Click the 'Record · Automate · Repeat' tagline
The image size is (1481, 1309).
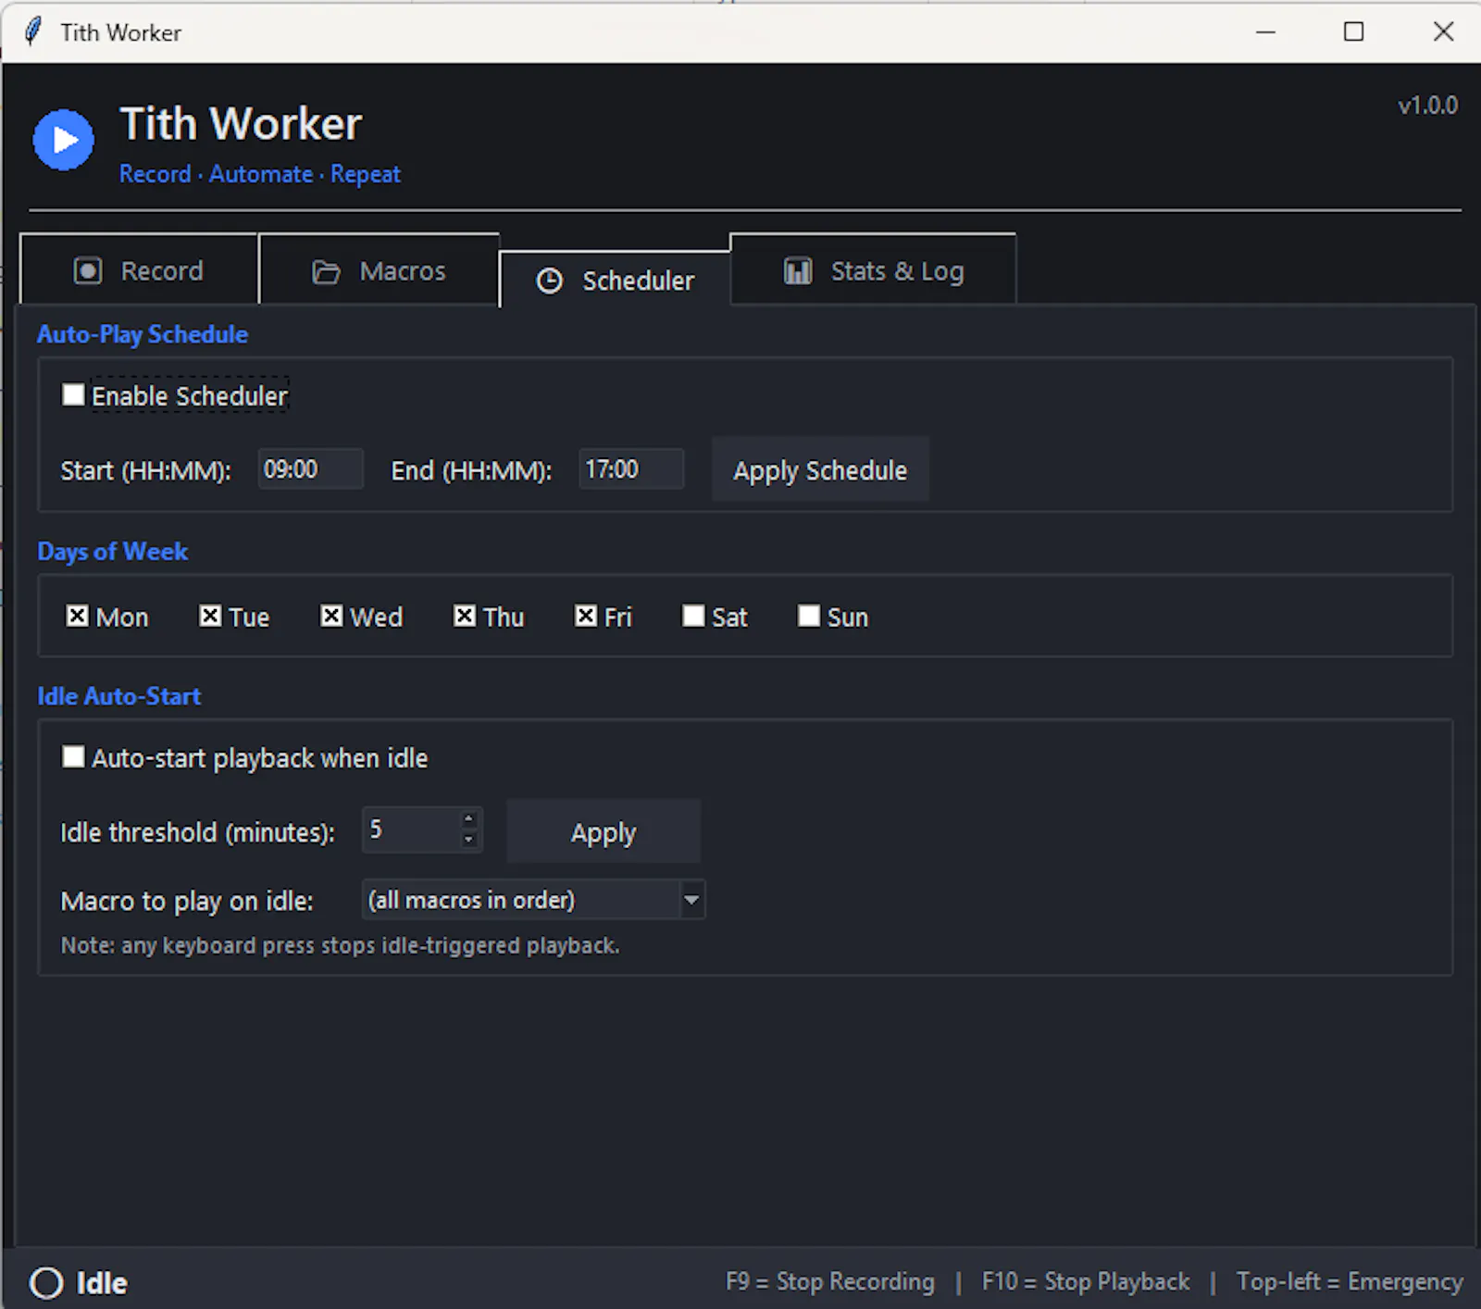260,174
